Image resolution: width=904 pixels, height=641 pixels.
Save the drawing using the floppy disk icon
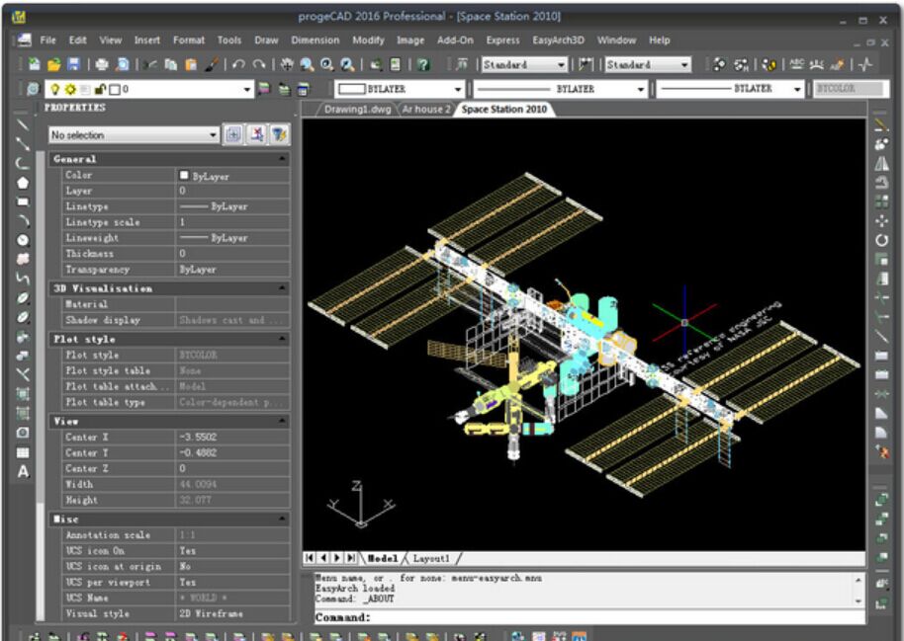[x=73, y=64]
